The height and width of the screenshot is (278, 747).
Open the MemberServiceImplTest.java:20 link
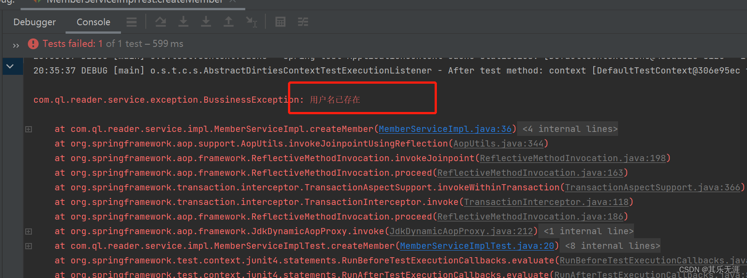coord(477,246)
